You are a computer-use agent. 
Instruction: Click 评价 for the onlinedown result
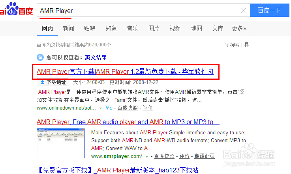pos(148,108)
